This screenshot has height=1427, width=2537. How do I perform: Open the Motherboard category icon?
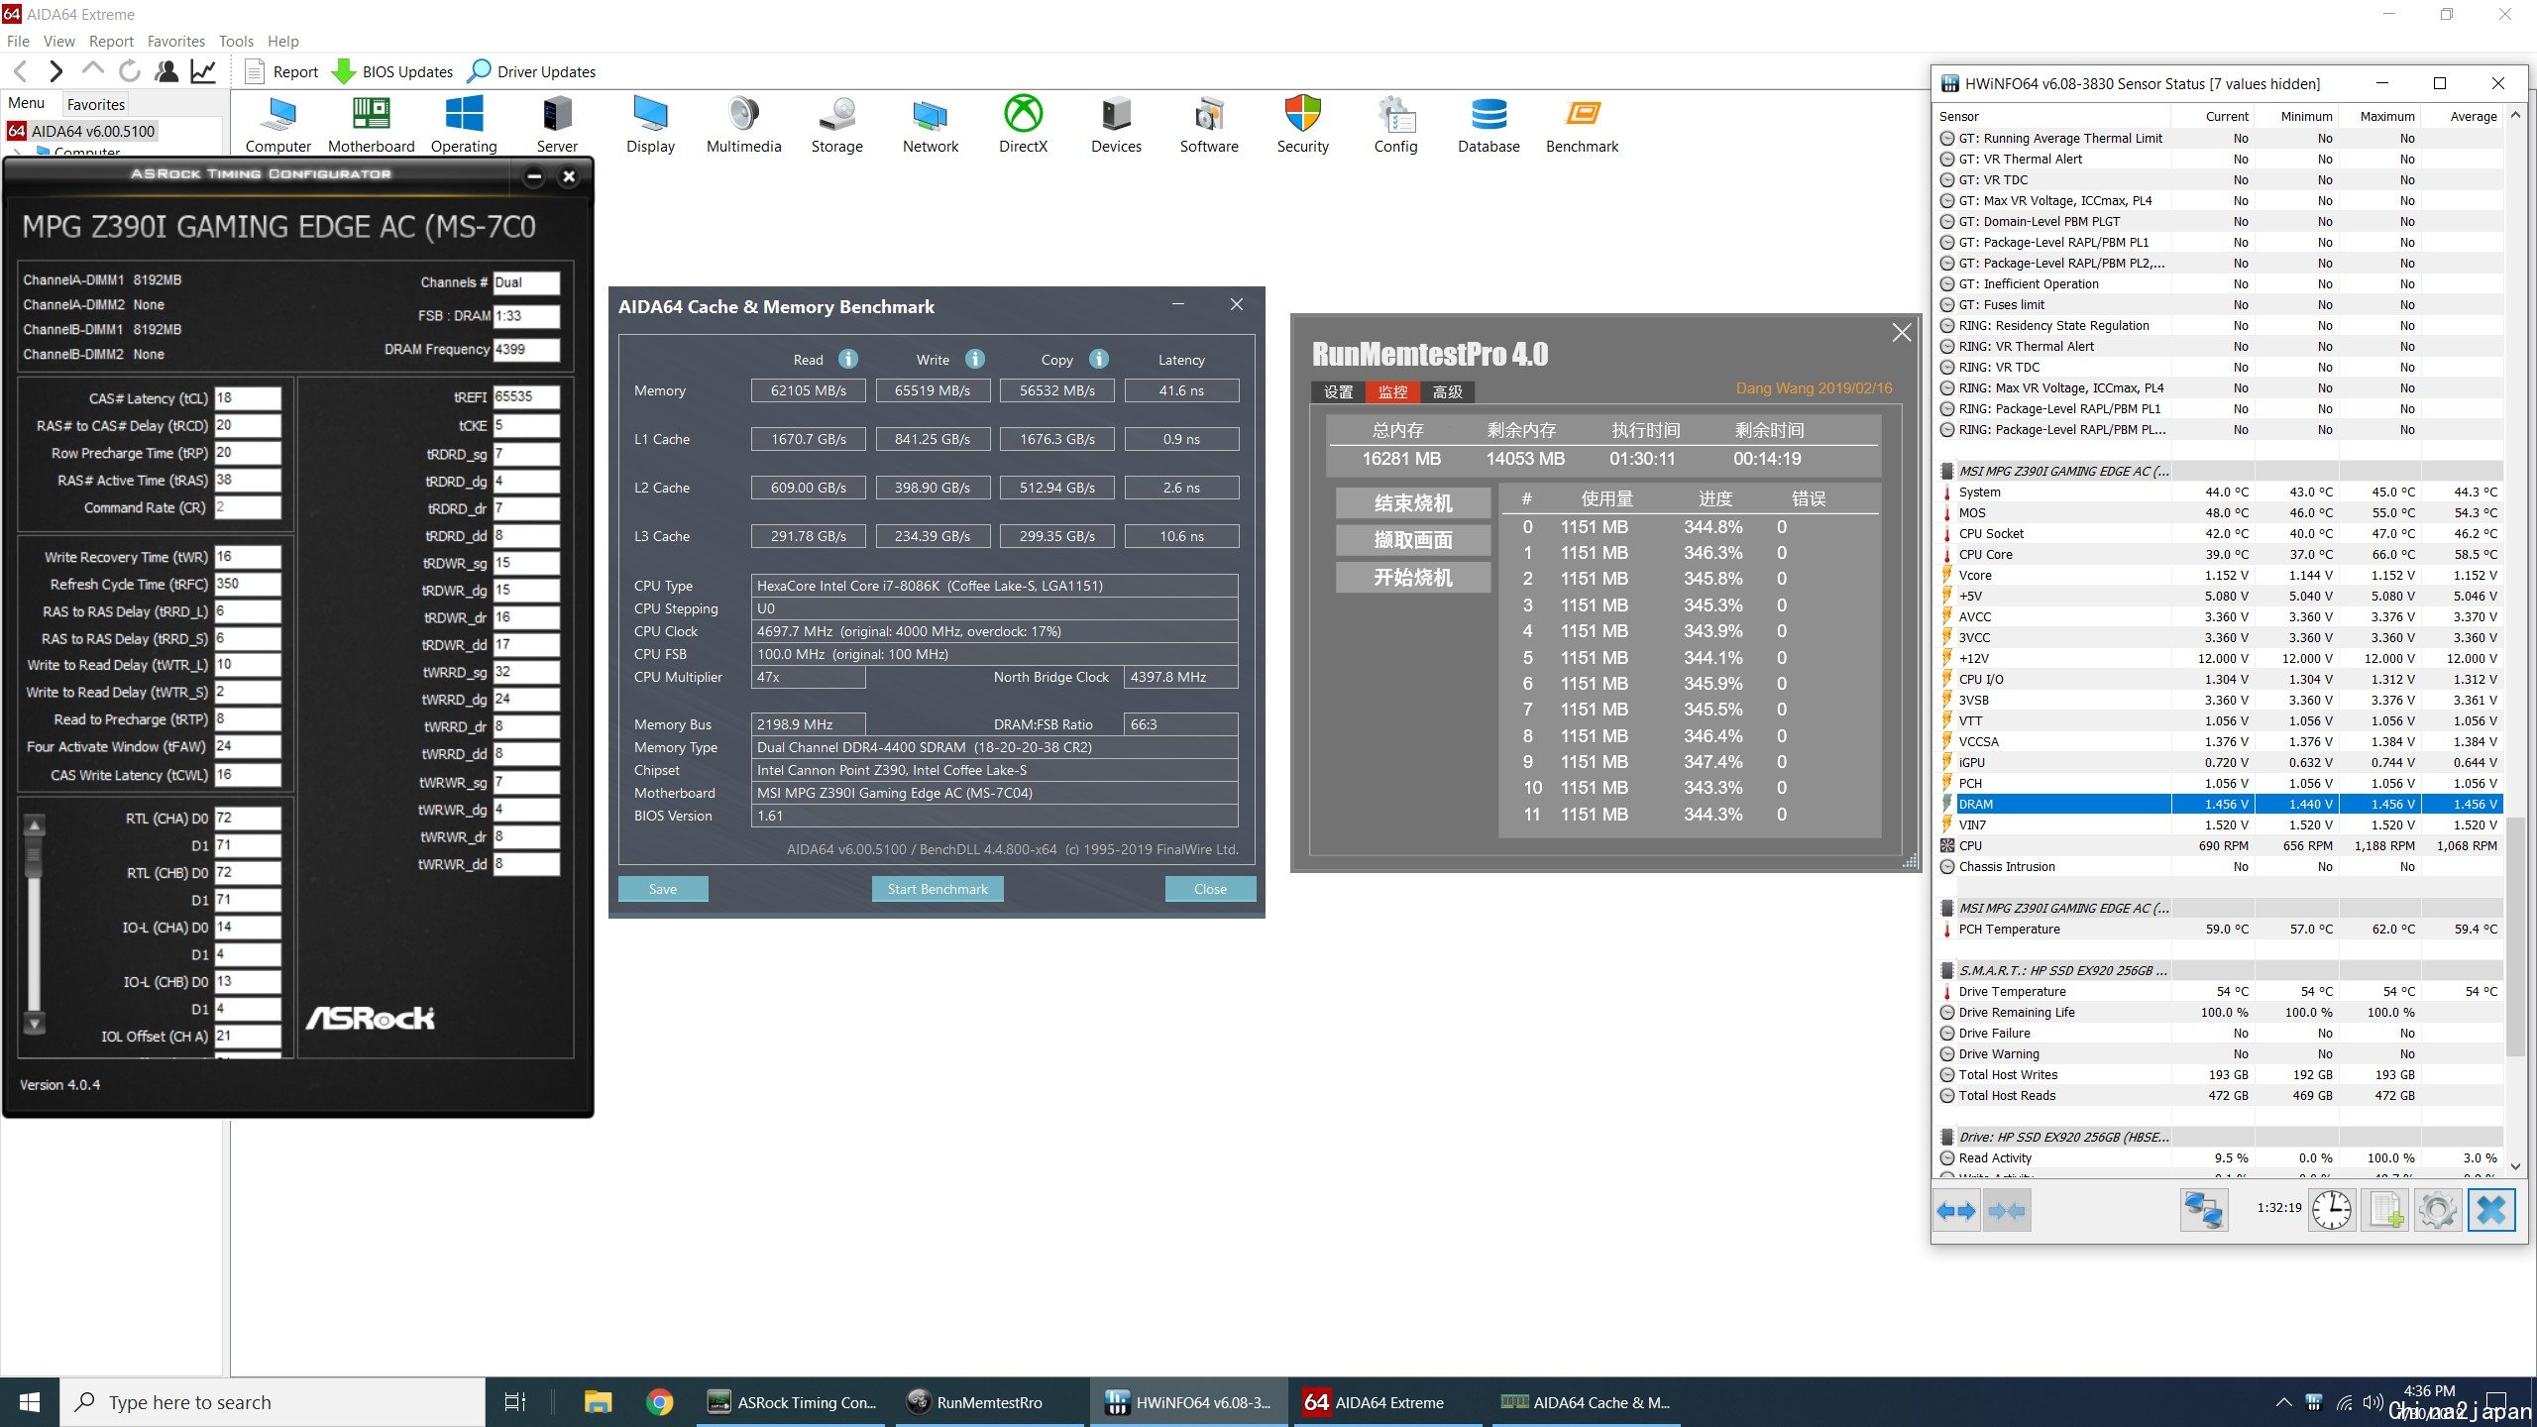(x=371, y=124)
